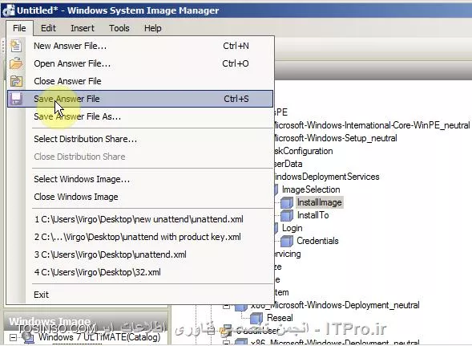Collapse the Windows 7 ULTIMATE catalog node
The height and width of the screenshot is (346, 472).
click(13, 337)
